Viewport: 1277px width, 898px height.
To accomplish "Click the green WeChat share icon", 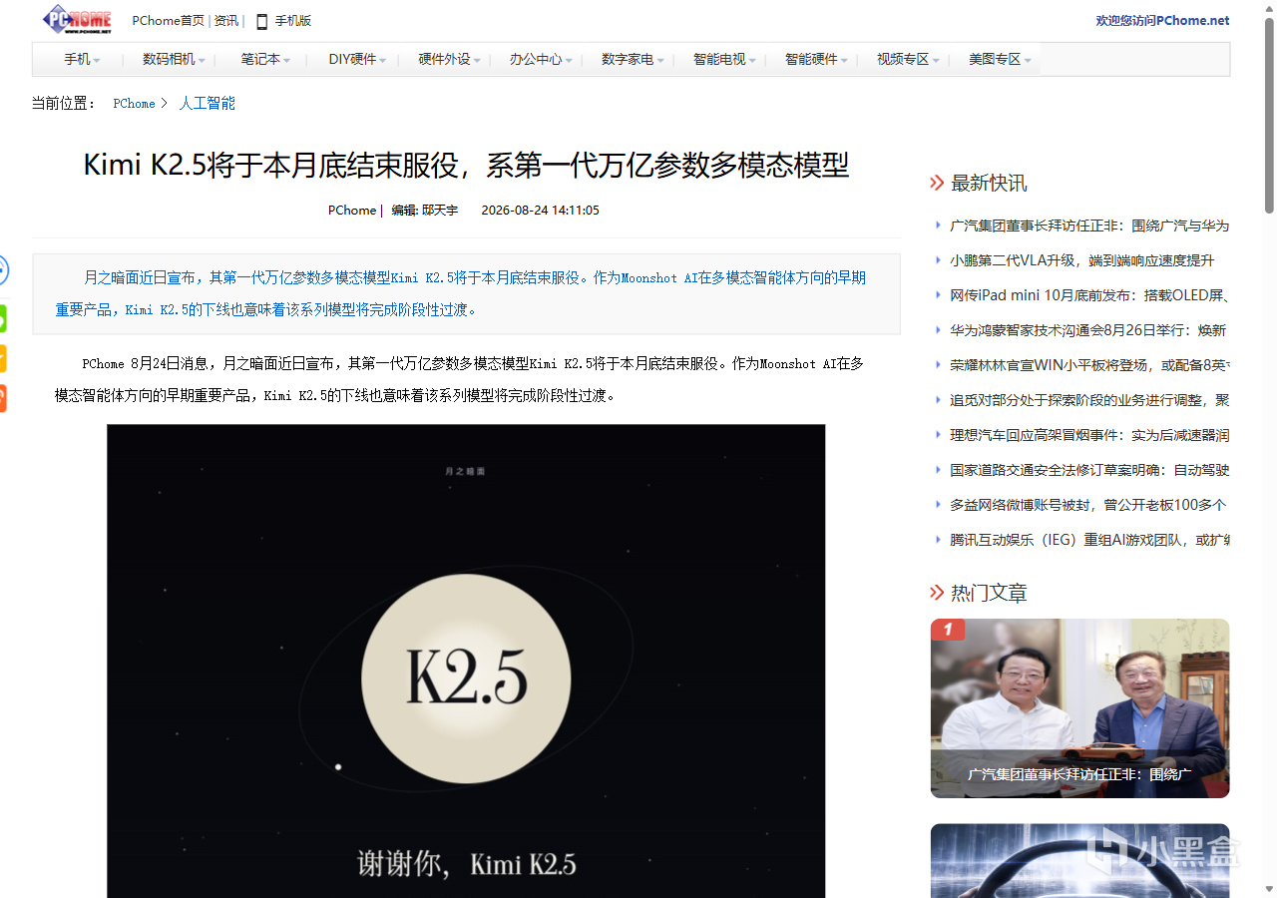I will point(2,318).
